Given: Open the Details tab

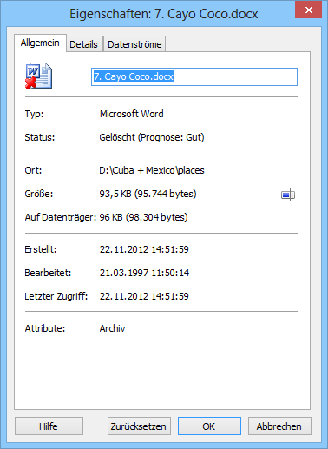Looking at the screenshot, I should [x=83, y=44].
